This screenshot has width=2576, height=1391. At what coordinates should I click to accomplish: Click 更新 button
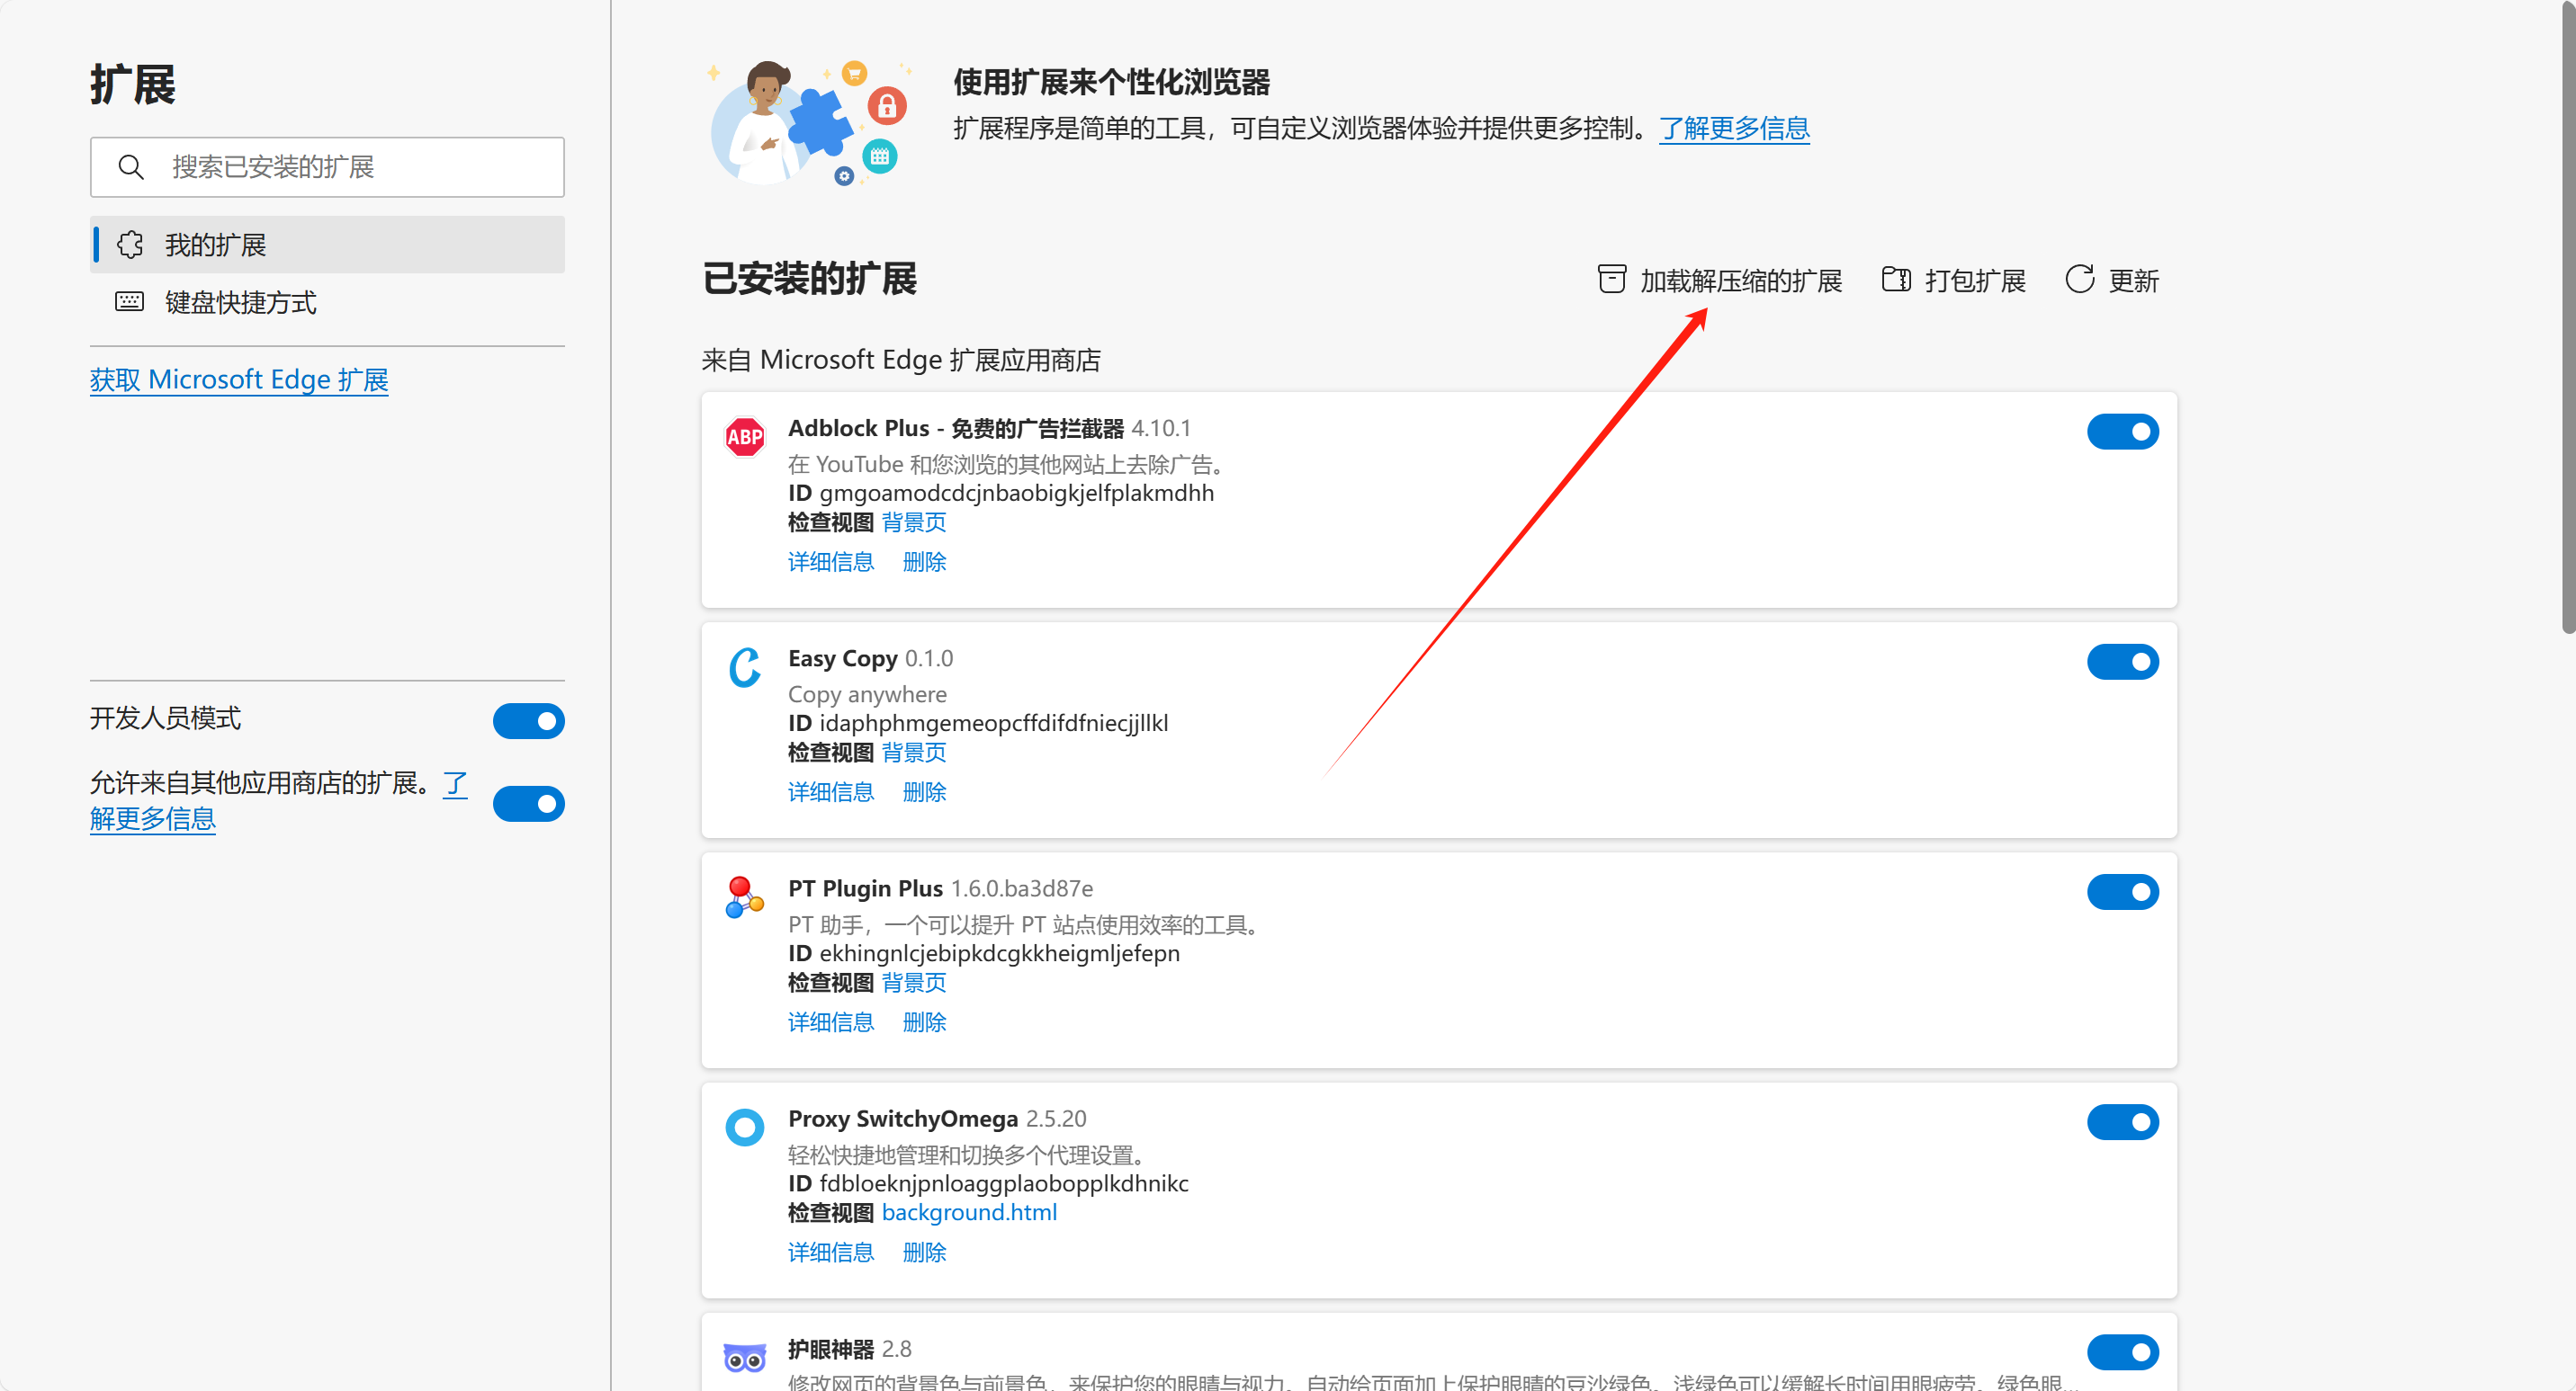tap(2112, 280)
